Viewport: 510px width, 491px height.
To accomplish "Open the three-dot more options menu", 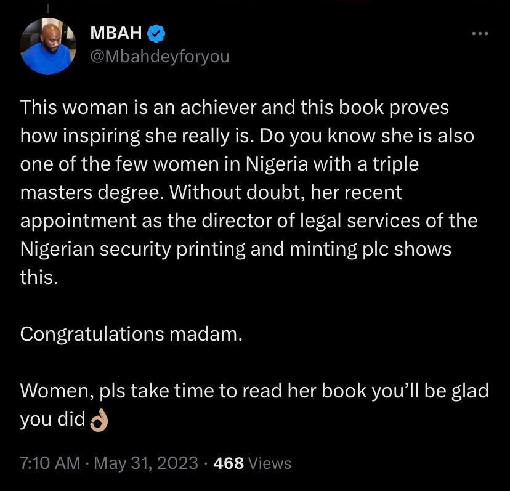I will tap(479, 33).
